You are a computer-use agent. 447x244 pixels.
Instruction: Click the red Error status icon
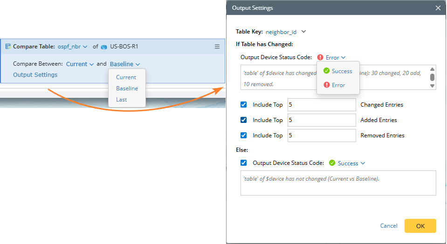[x=320, y=58]
